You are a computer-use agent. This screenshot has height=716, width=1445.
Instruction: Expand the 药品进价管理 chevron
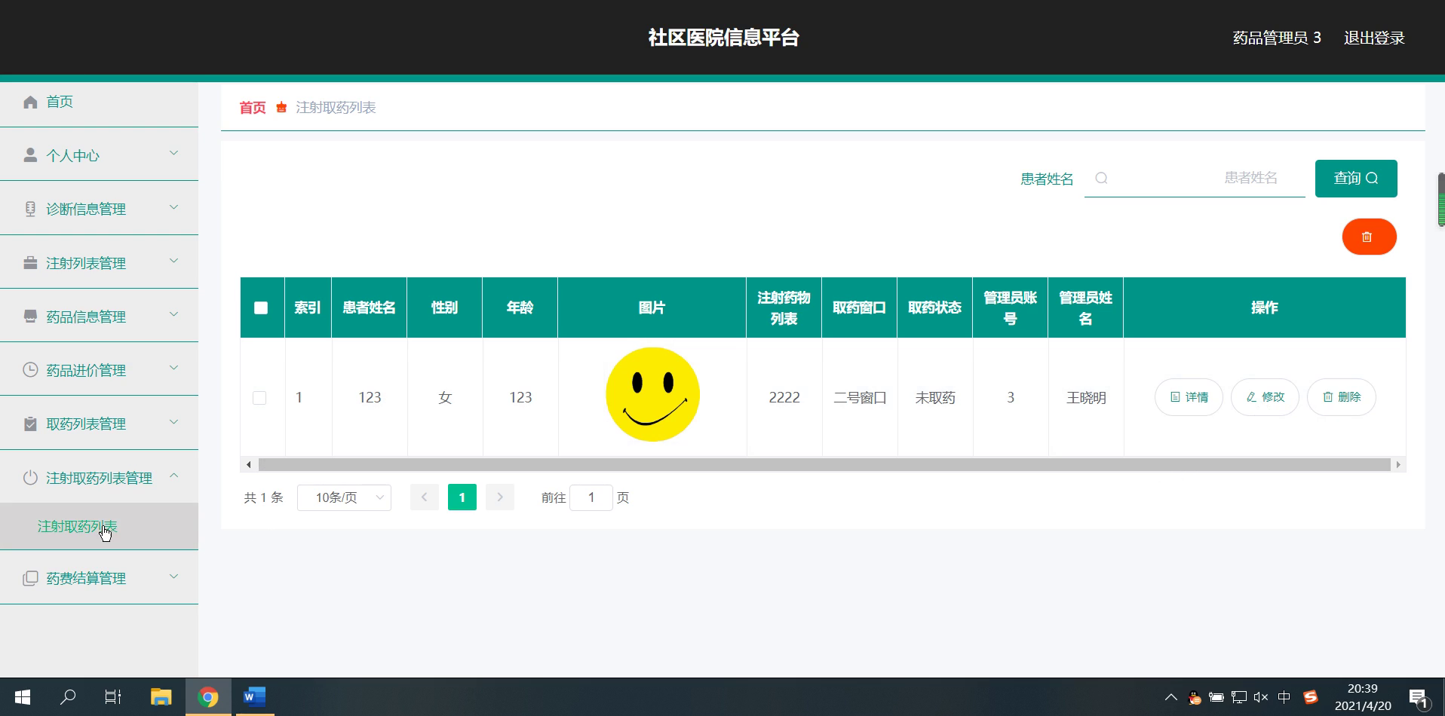pos(174,368)
